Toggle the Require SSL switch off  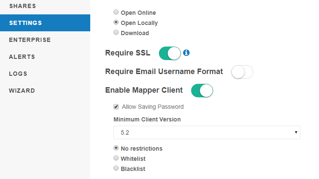tap(169, 53)
